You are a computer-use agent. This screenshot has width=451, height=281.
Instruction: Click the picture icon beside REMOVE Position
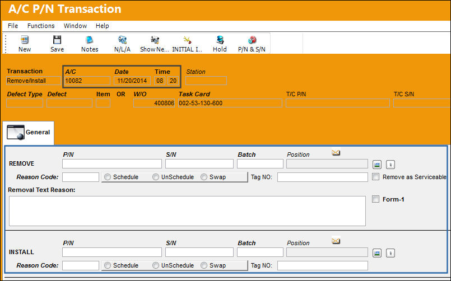click(377, 165)
